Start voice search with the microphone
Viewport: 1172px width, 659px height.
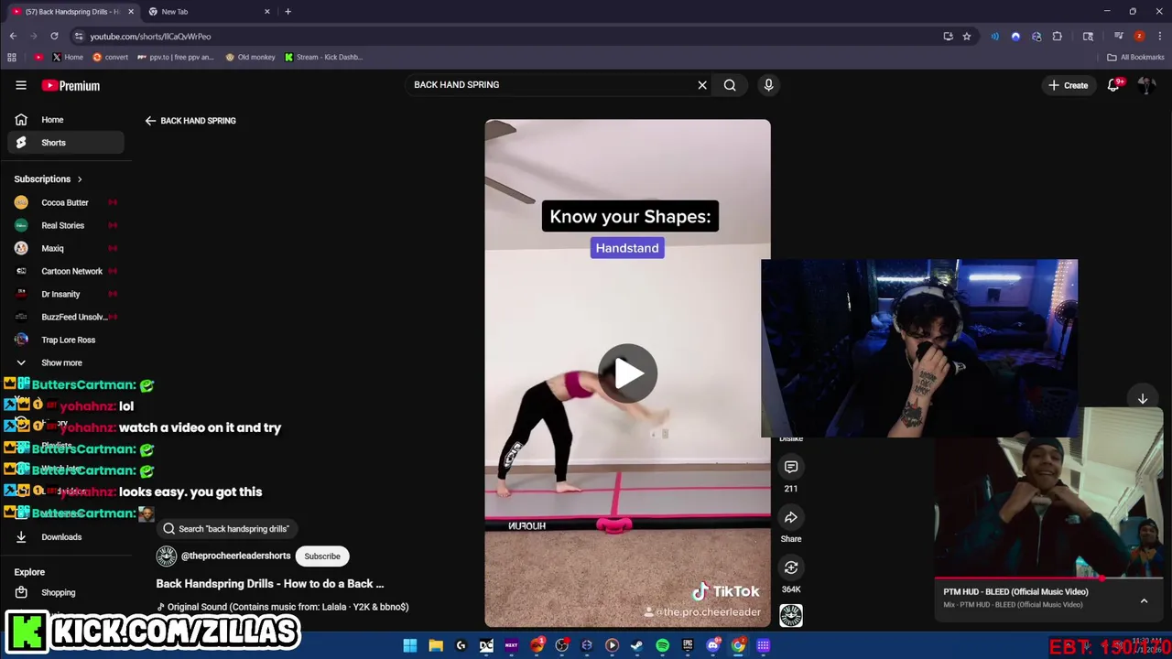tap(768, 85)
